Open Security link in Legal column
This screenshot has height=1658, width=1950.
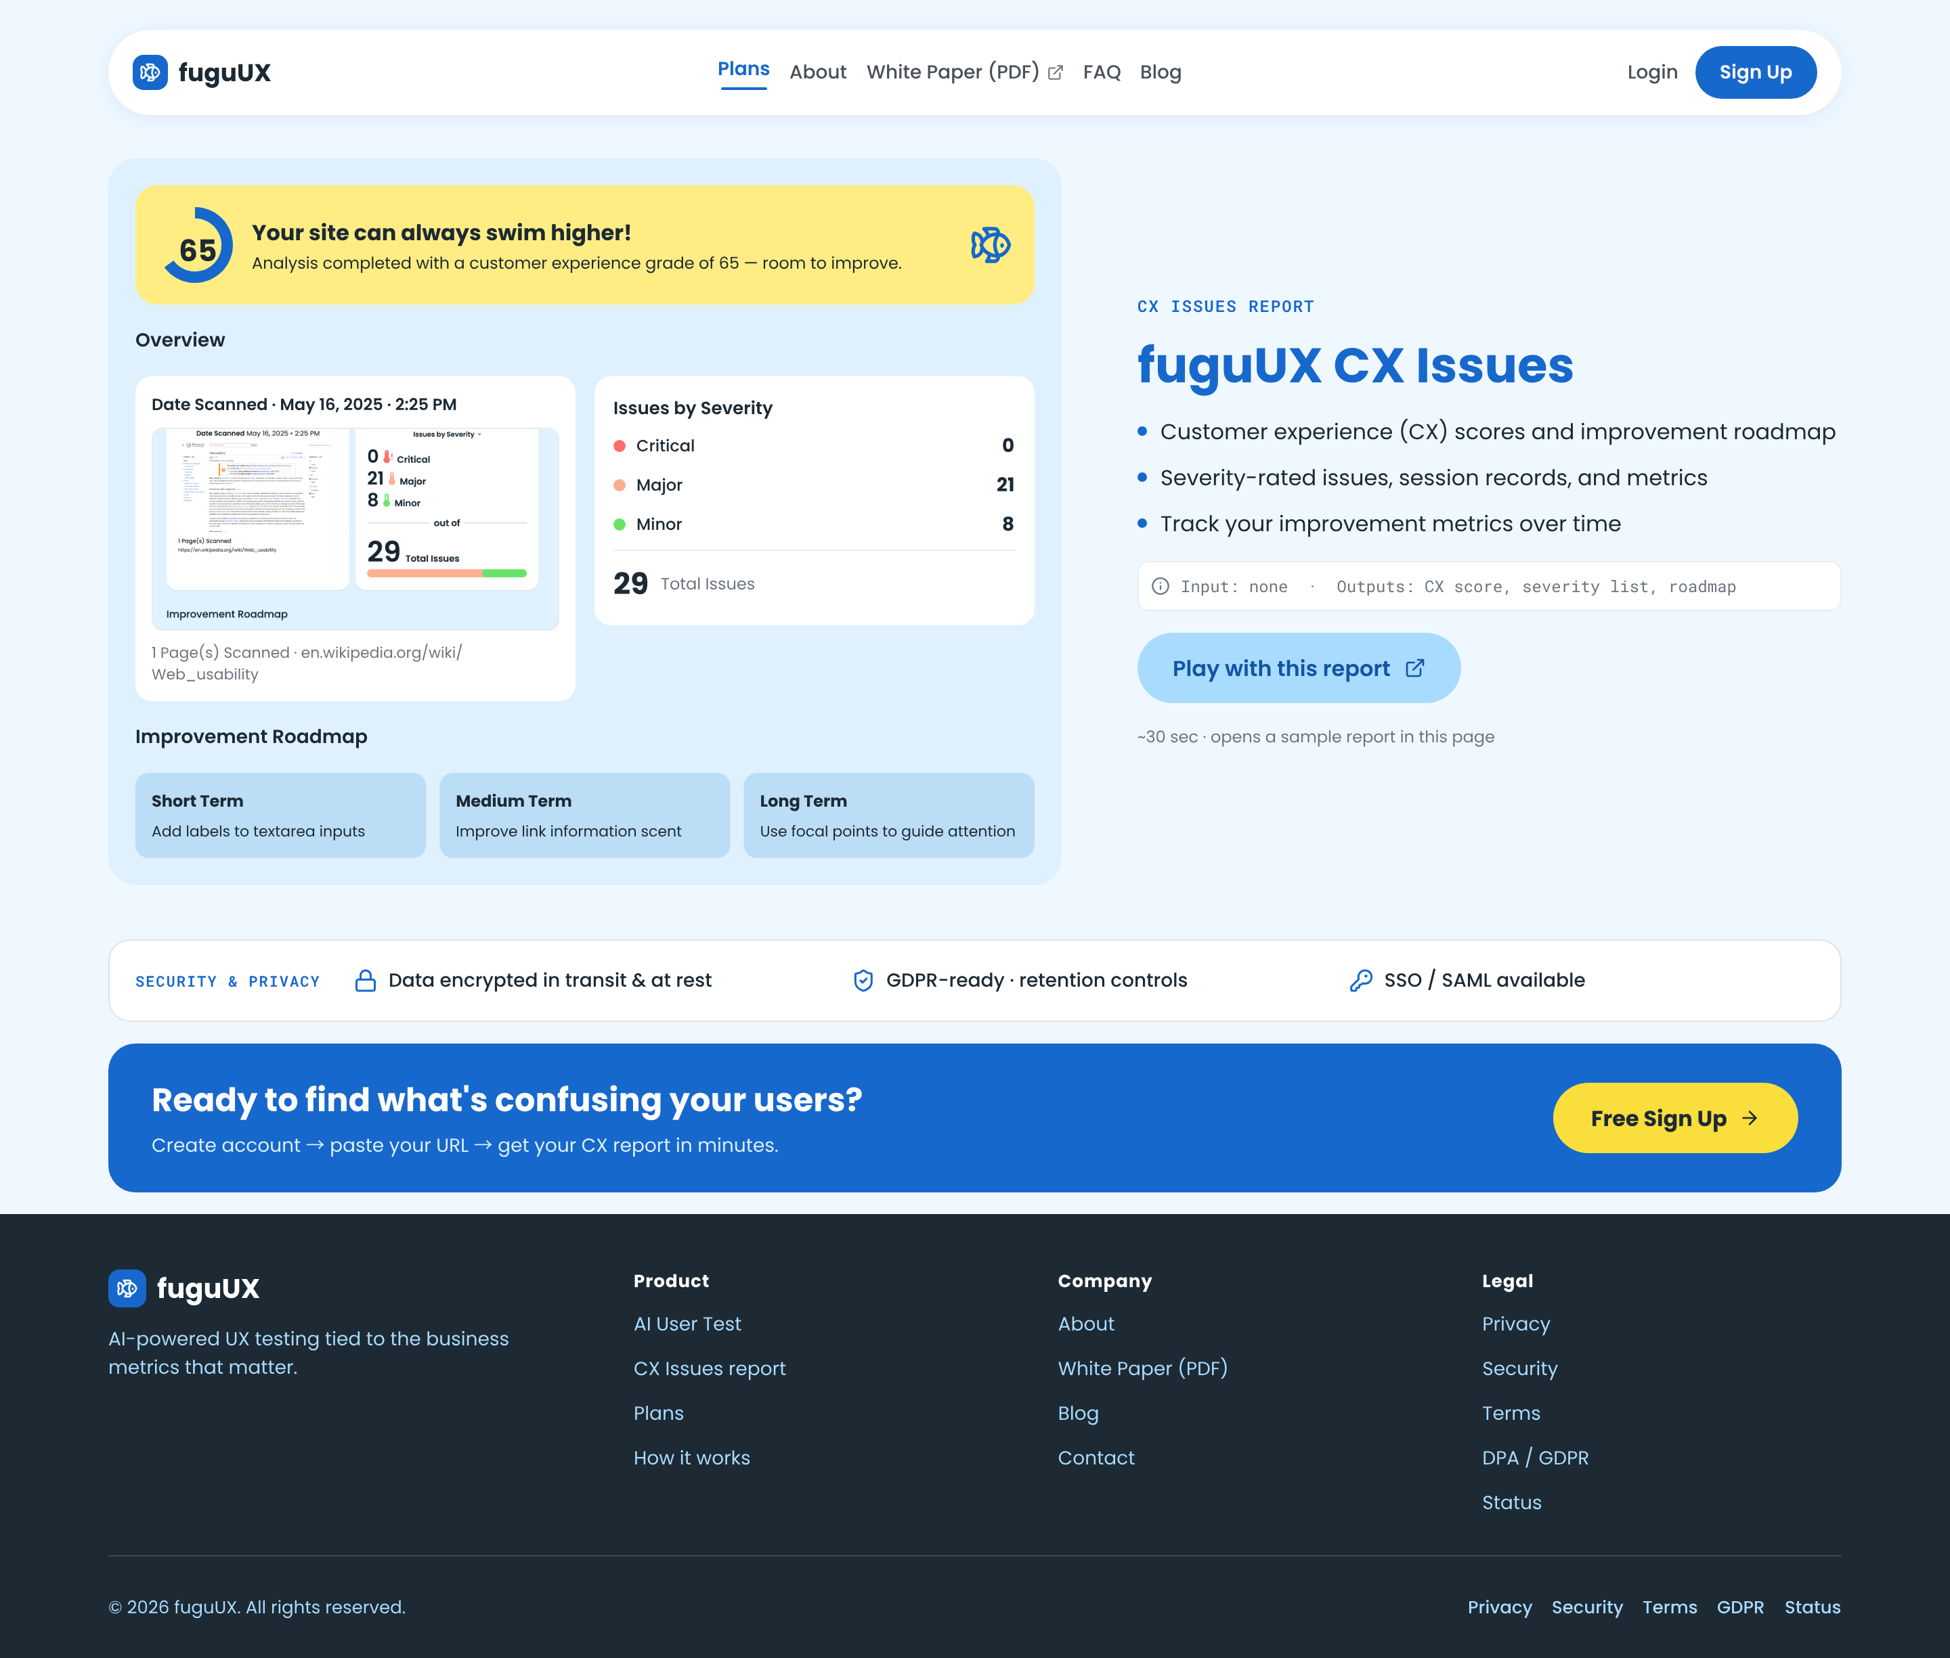(x=1519, y=1368)
